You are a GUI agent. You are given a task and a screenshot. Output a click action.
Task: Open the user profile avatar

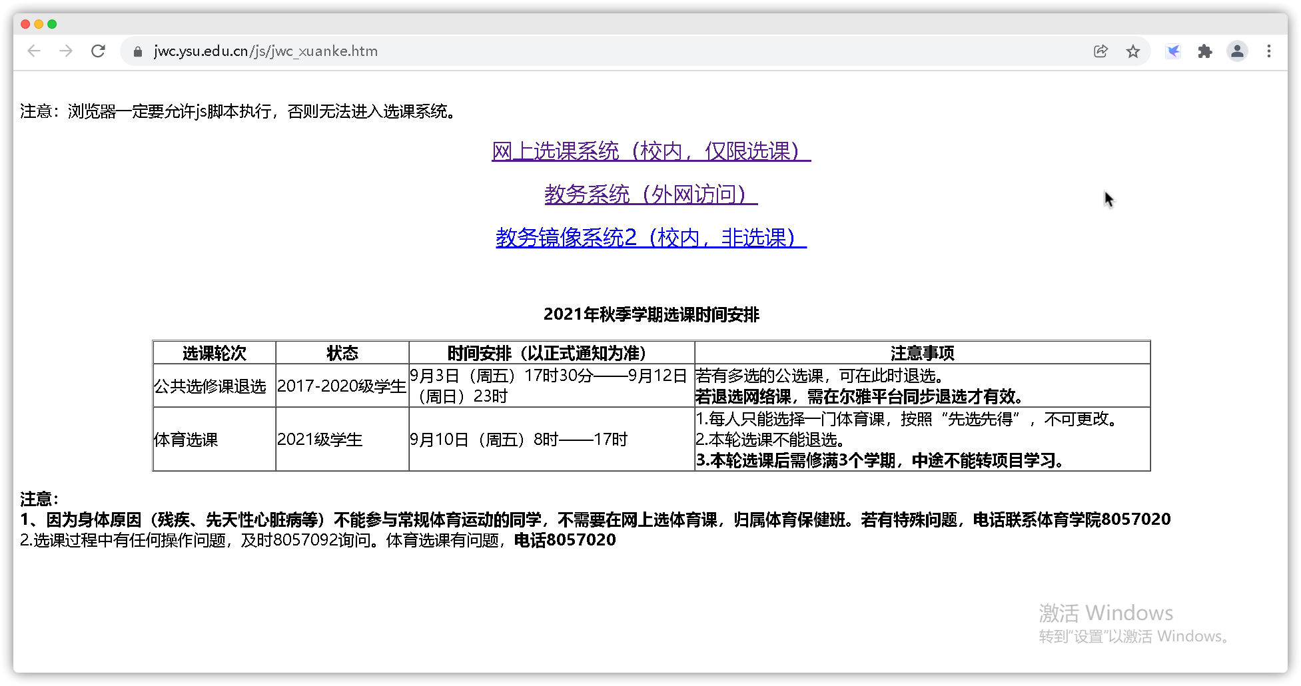click(x=1237, y=51)
